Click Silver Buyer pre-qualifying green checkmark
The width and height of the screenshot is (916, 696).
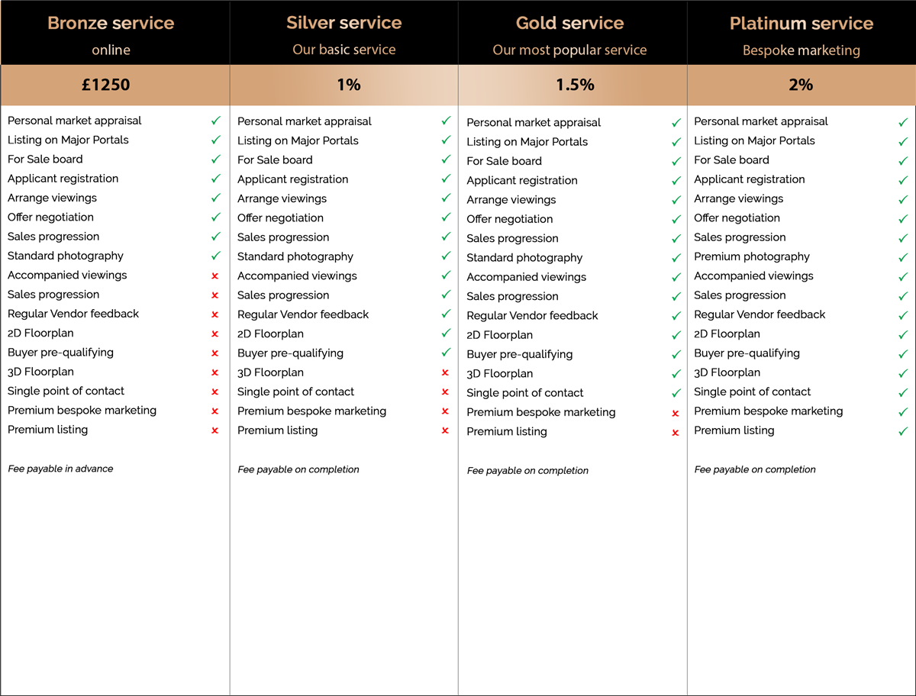[x=446, y=353]
